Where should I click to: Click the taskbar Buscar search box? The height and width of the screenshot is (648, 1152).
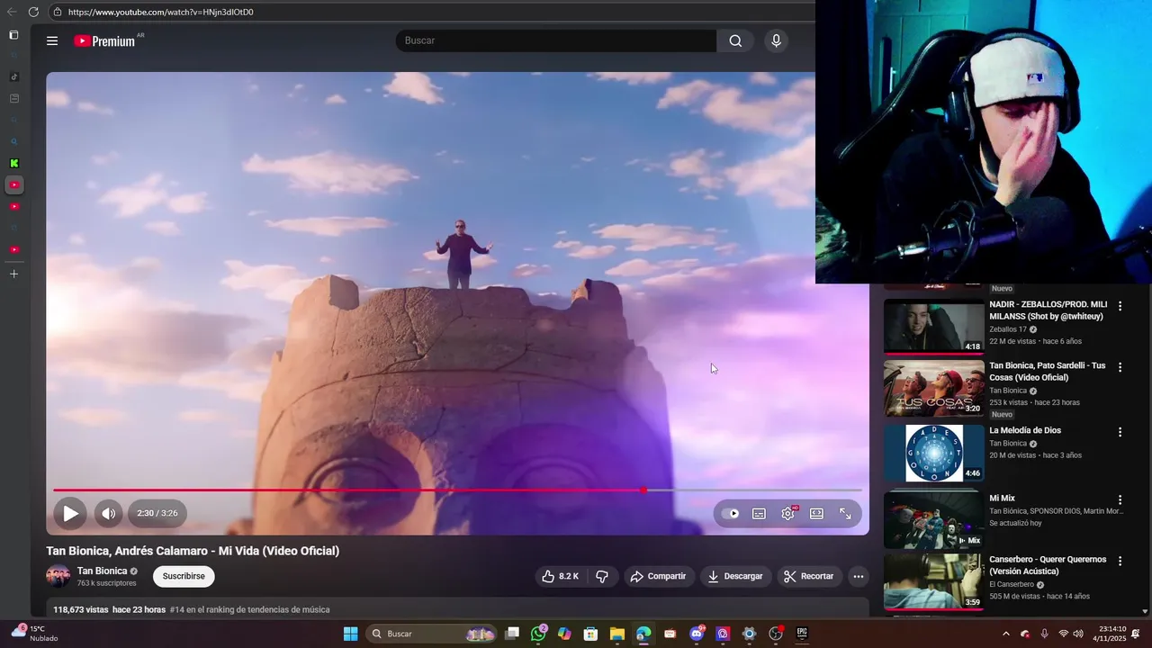point(432,634)
